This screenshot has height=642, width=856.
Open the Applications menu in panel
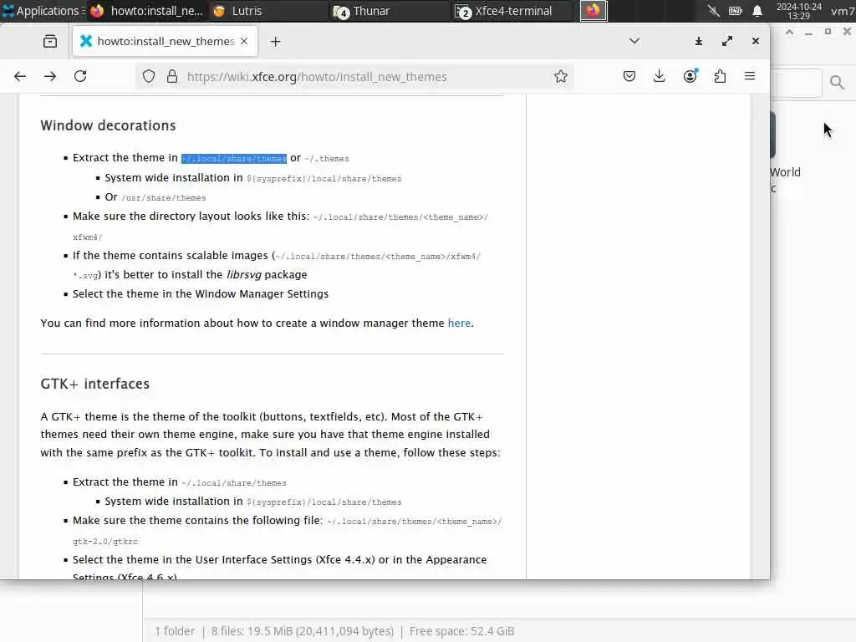pos(43,11)
